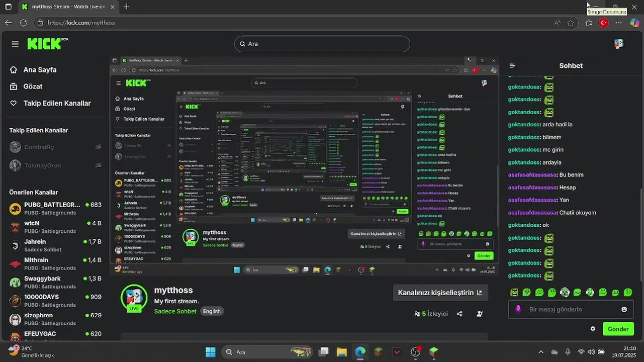Image resolution: width=644 pixels, height=362 pixels.
Task: Open Mithrain channel showing 1,4 B viewers
Action: tap(55, 263)
